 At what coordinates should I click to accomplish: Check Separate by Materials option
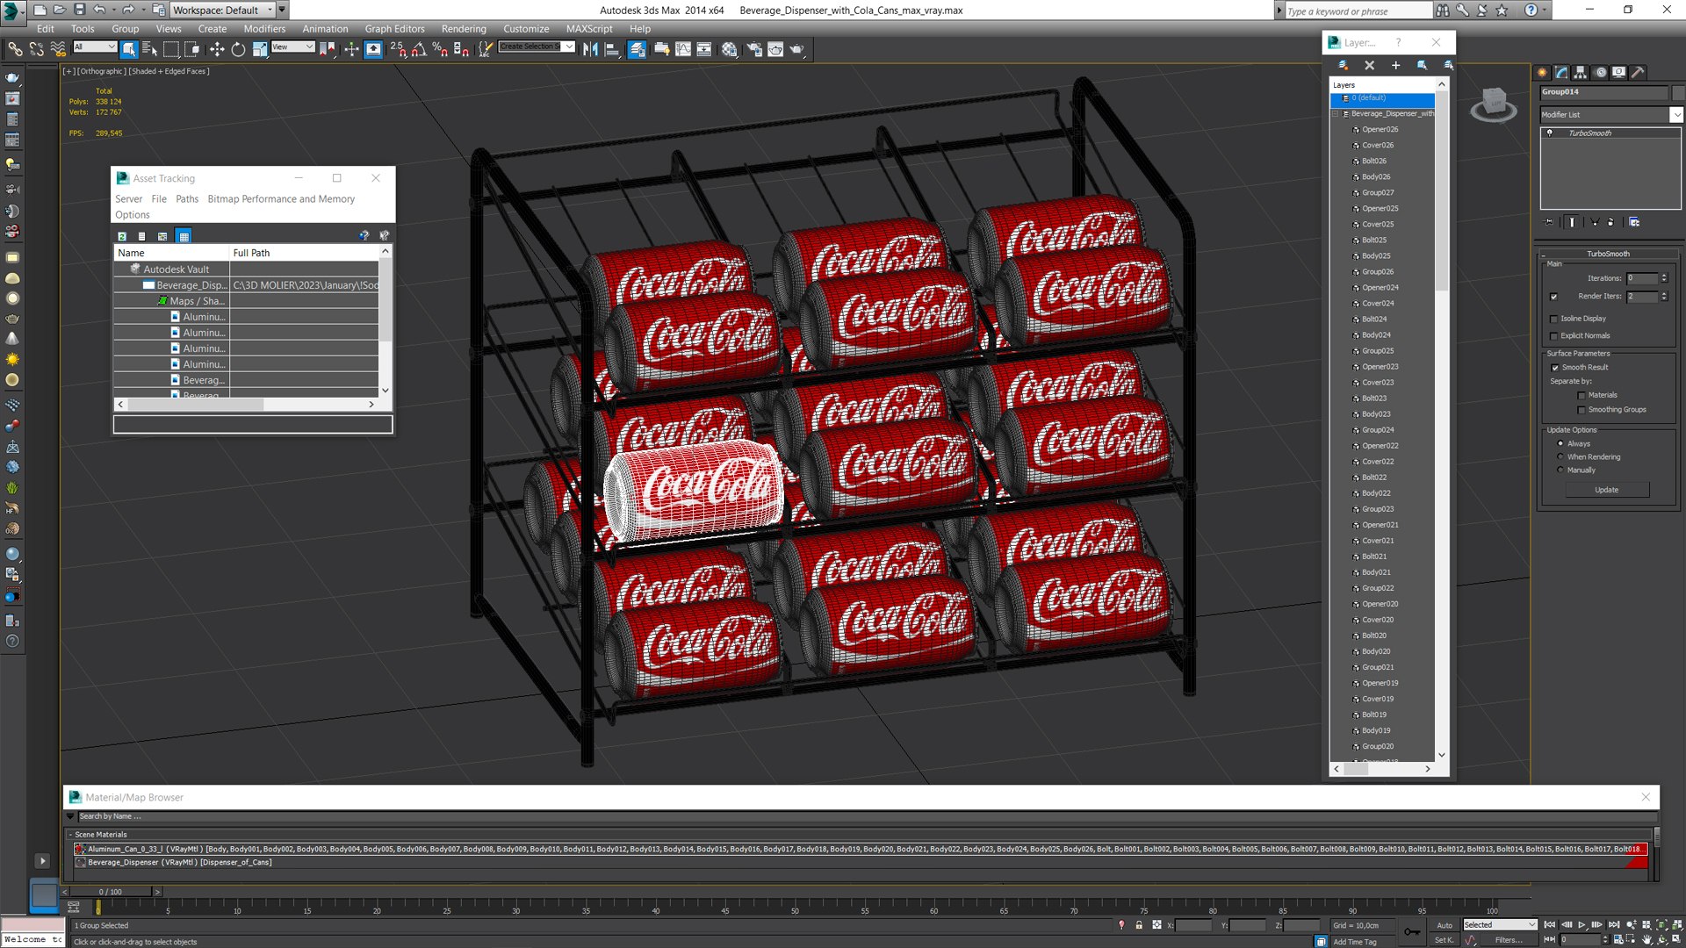click(1582, 395)
